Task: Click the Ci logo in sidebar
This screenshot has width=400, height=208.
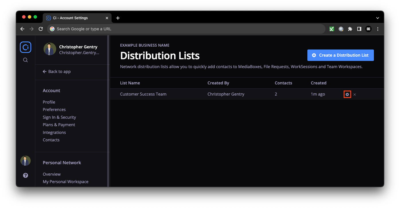Action: point(26,47)
